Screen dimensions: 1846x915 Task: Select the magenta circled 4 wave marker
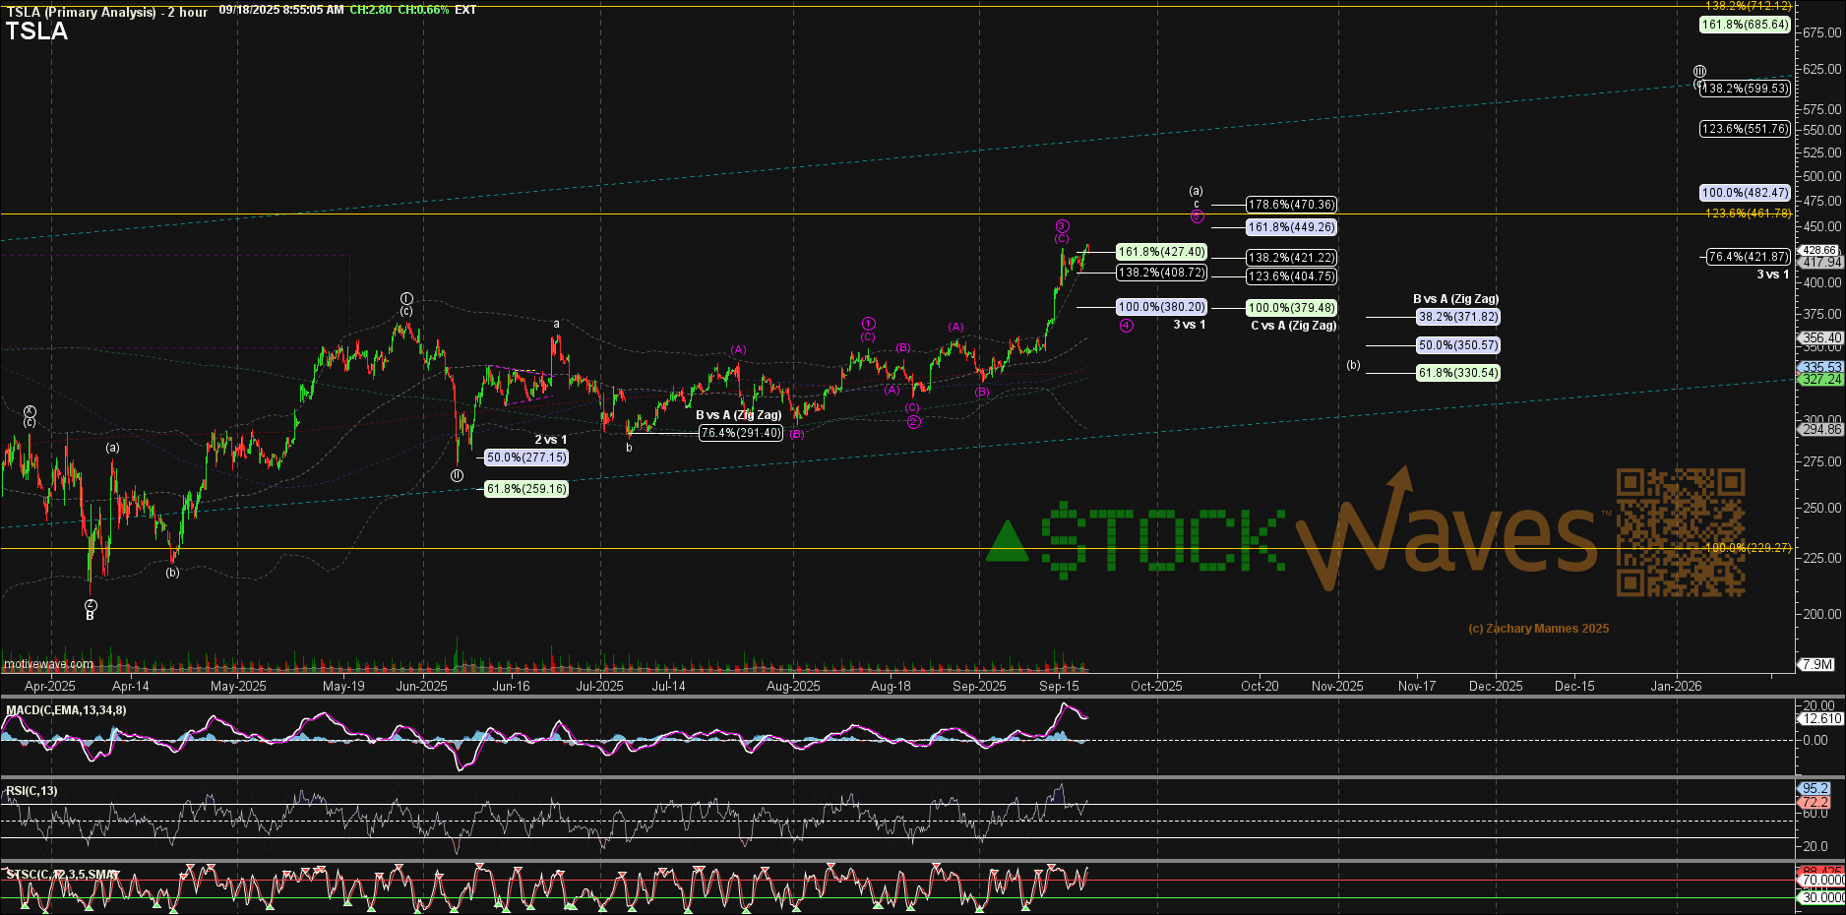[x=1127, y=326]
